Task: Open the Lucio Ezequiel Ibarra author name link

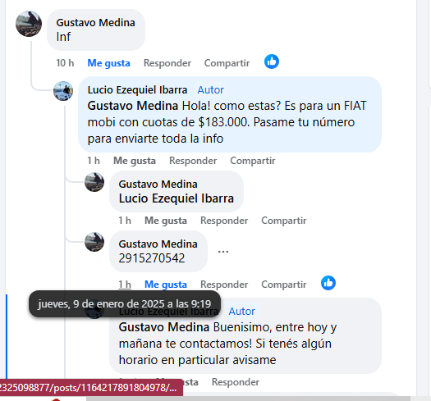Action: (x=137, y=90)
